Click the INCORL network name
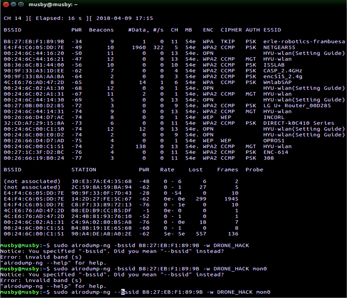Image resolution: width=347 pixels, height=298 pixels. (274, 117)
